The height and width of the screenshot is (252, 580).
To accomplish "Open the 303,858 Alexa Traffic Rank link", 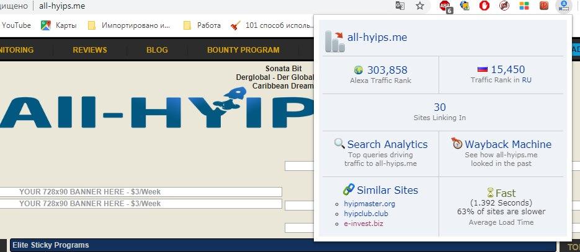I will tap(387, 70).
